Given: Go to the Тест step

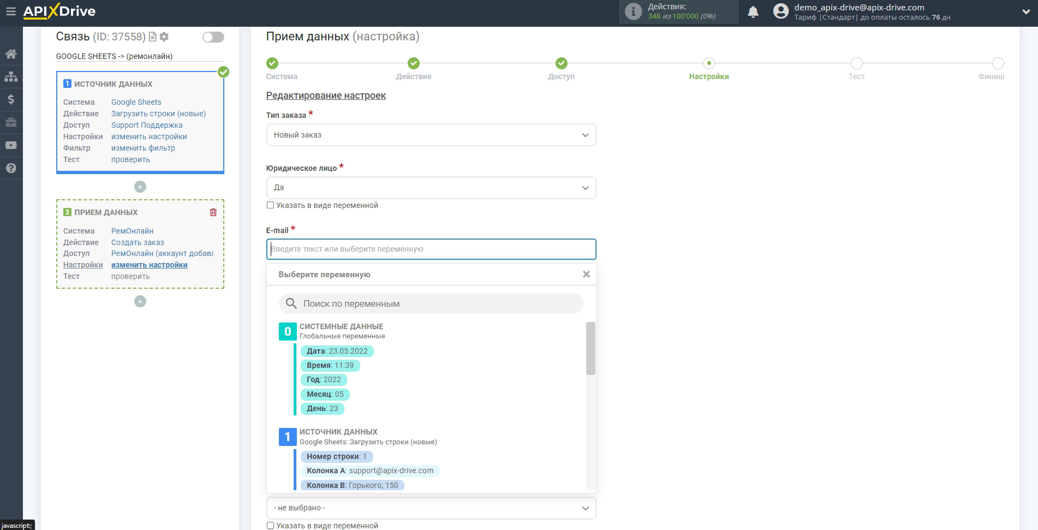Looking at the screenshot, I should tap(857, 63).
